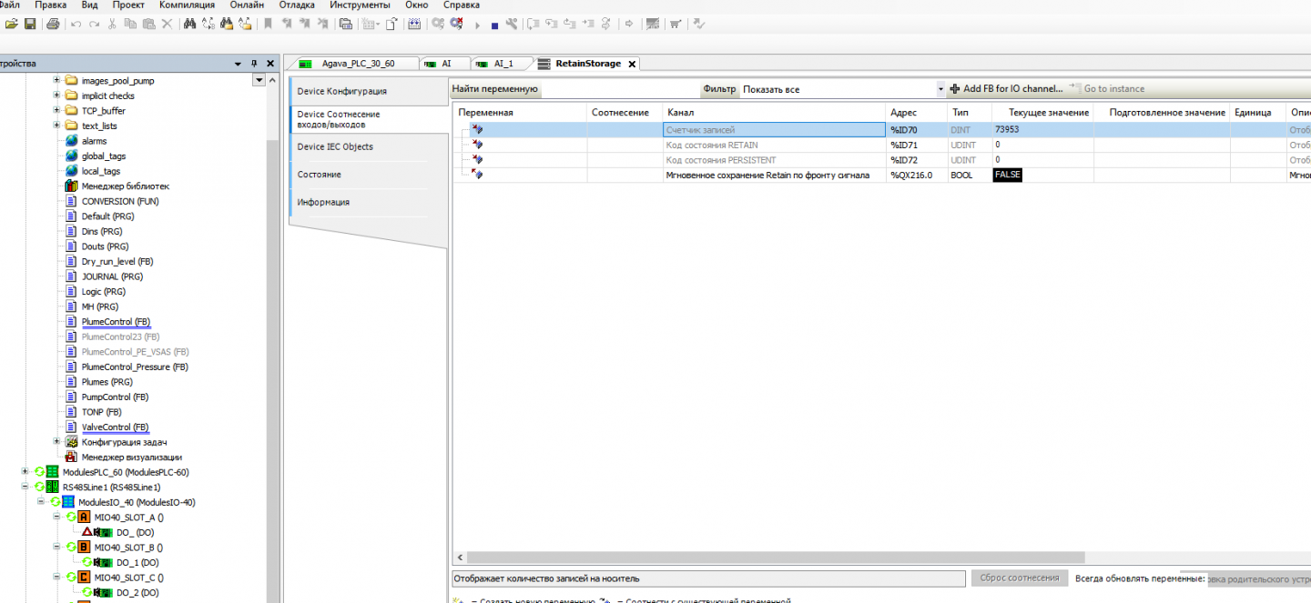Click the 73953 current value cell

1042,130
